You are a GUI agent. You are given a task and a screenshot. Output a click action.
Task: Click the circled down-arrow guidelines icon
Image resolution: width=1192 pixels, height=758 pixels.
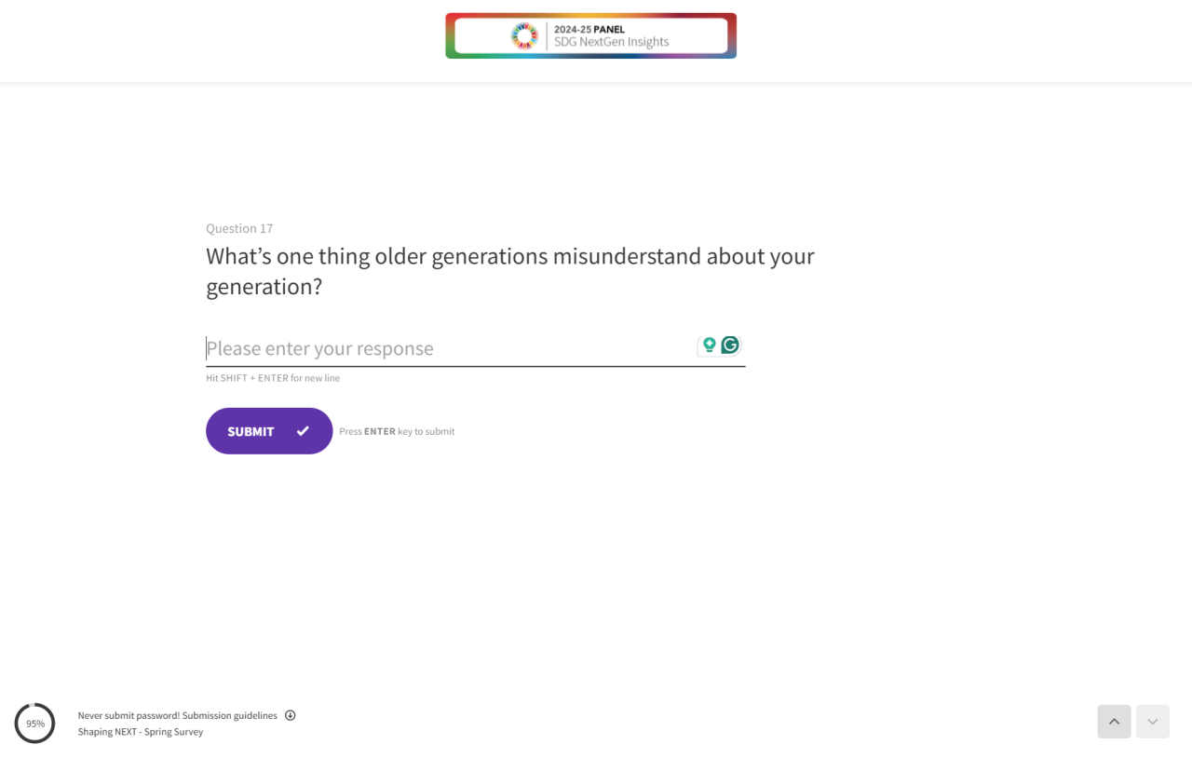(291, 715)
